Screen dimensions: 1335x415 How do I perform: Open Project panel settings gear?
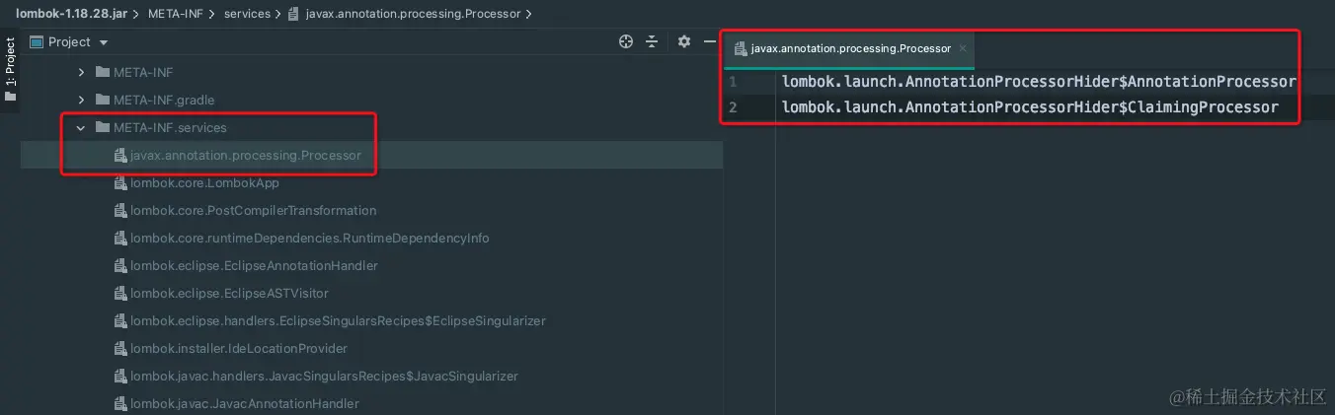(684, 41)
